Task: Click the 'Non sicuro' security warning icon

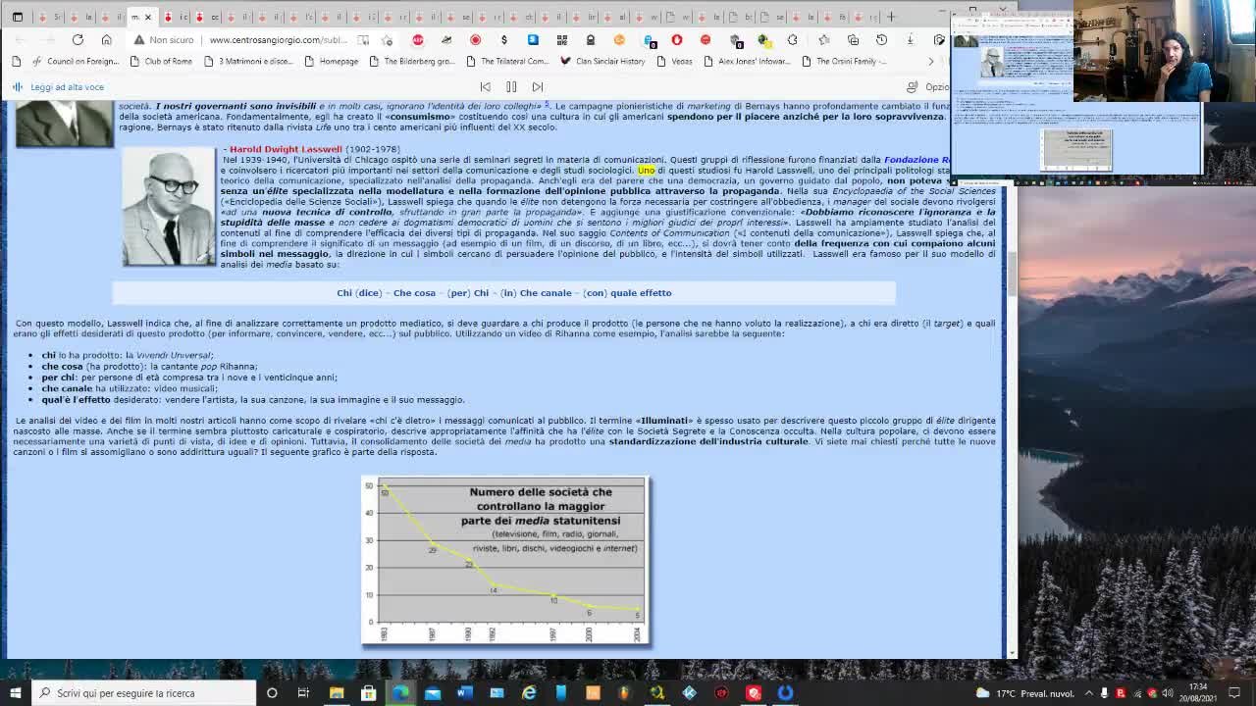Action: pos(139,39)
